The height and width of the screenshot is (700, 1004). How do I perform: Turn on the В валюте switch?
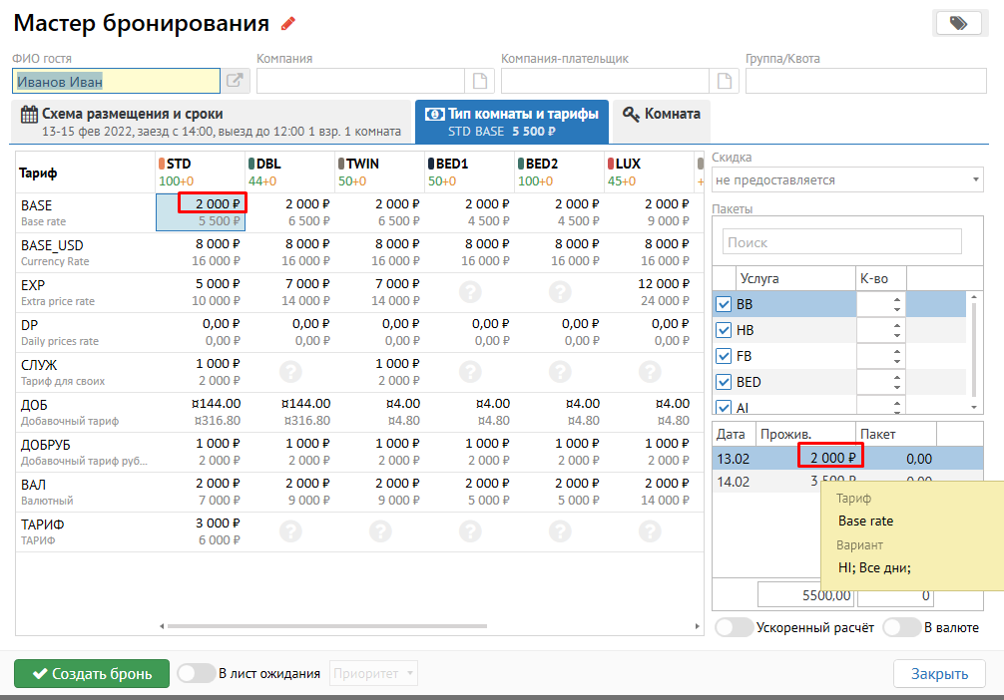901,627
